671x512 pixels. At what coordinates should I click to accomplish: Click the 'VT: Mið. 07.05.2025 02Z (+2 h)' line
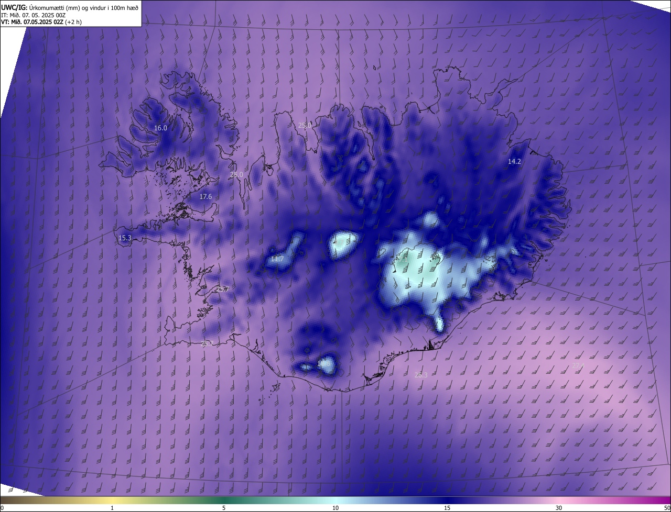(41, 22)
